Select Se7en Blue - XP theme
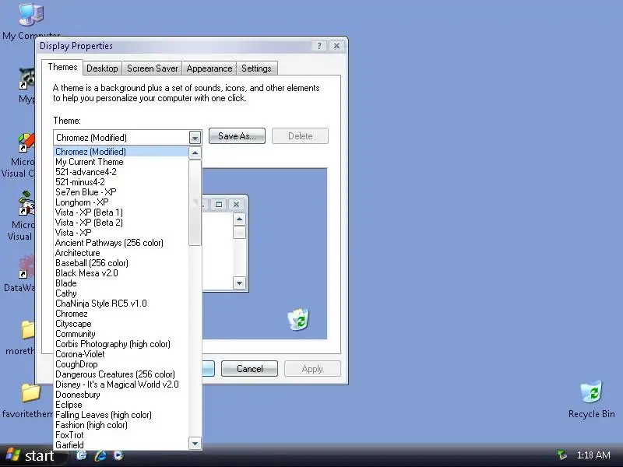This screenshot has width=623, height=467. (x=121, y=192)
